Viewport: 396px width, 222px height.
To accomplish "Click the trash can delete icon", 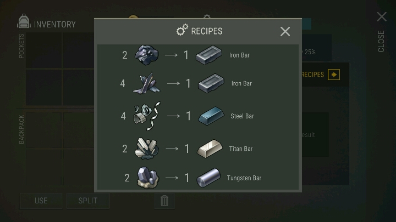I will tap(164, 201).
